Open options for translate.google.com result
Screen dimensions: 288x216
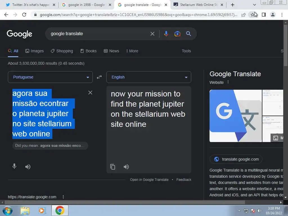tap(63, 197)
